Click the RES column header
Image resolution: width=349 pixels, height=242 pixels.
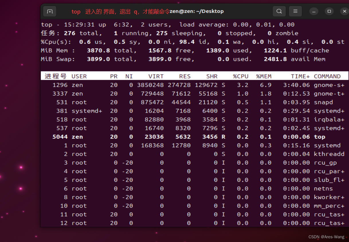coord(185,76)
